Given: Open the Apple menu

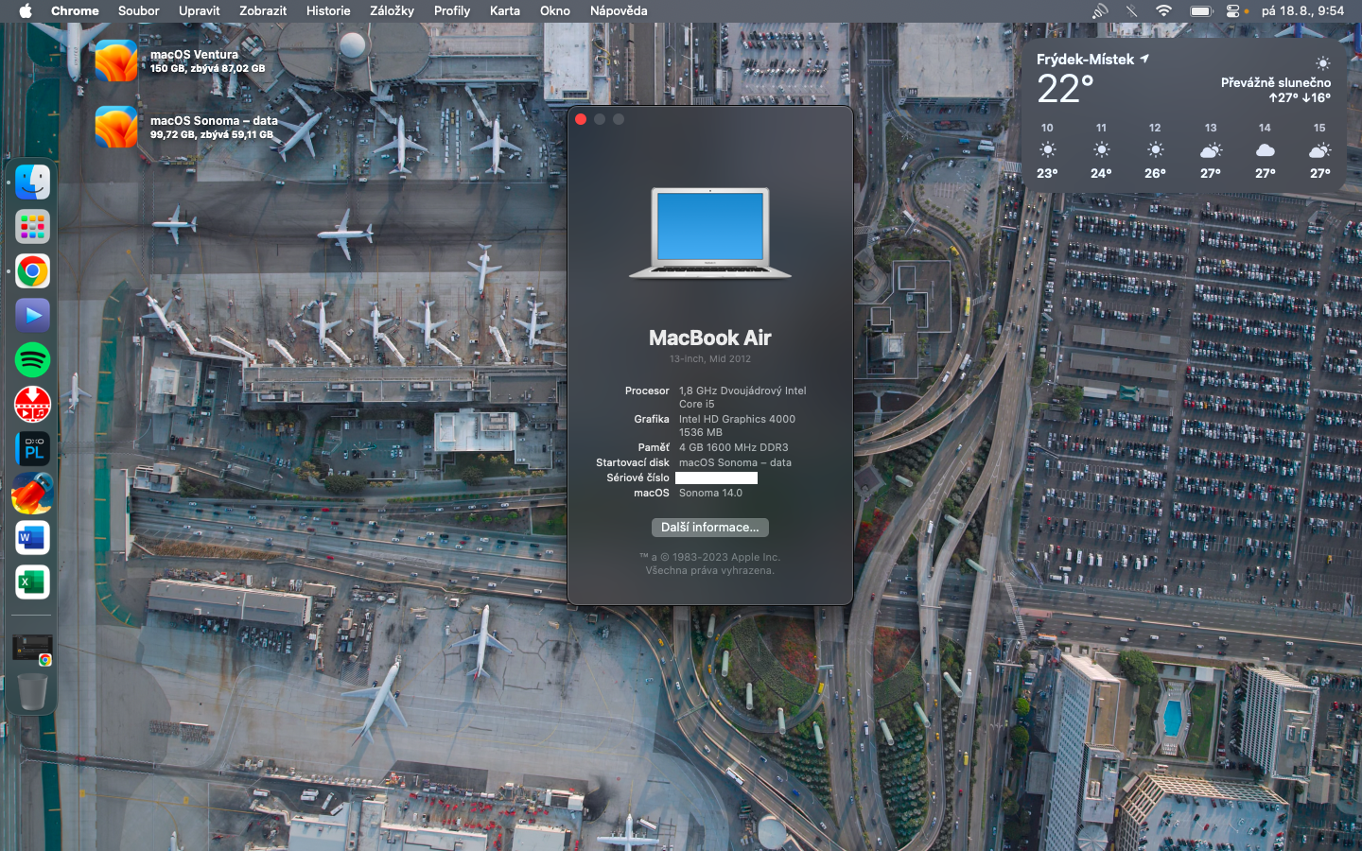Looking at the screenshot, I should [x=26, y=11].
